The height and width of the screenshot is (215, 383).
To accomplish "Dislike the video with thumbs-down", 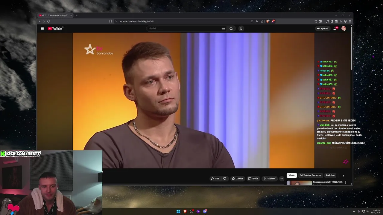I will (225, 179).
